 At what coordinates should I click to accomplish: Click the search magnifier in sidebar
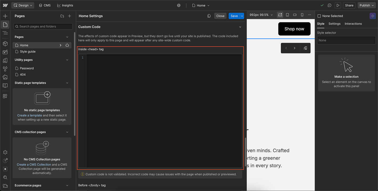pos(5,177)
